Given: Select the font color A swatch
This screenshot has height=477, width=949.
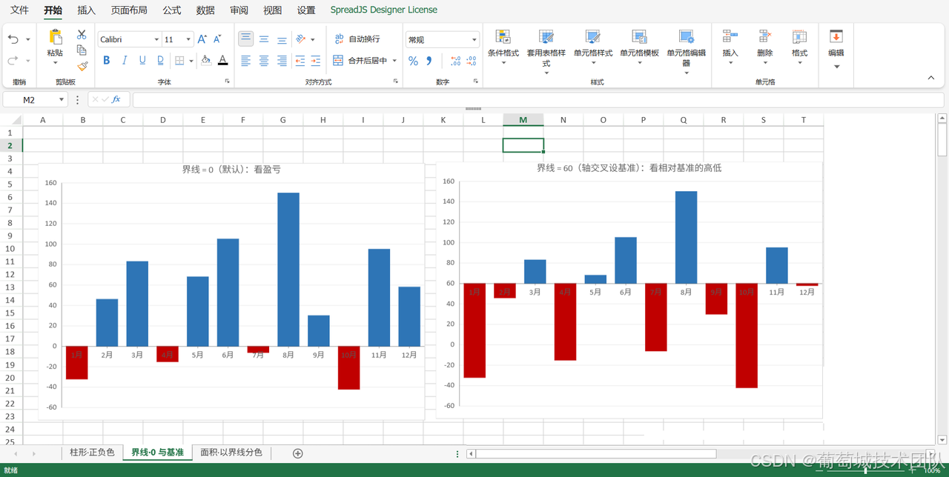Looking at the screenshot, I should coord(222,61).
